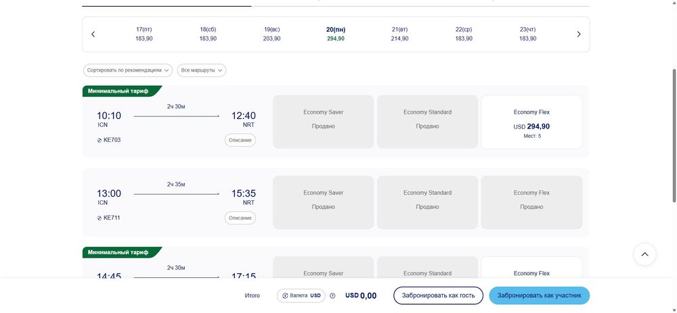677x313 pixels.
Task: Click the currency exchange icon beside Валюта
Action: click(x=285, y=295)
